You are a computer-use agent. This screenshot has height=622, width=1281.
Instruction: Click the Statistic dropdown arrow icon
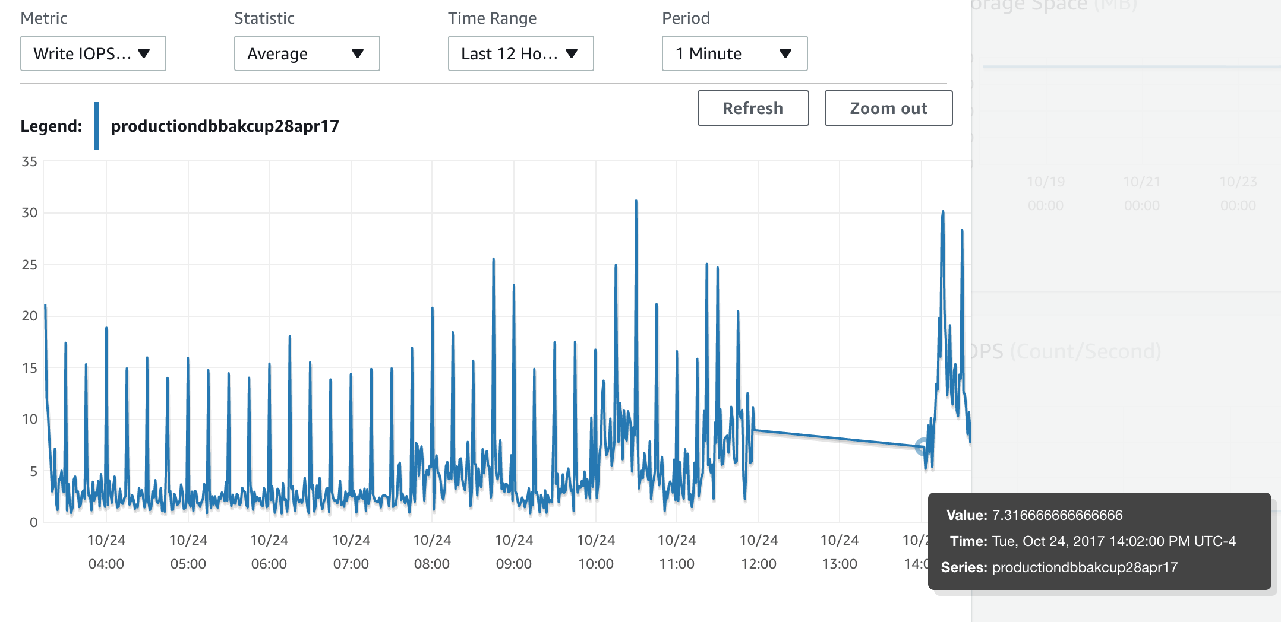coord(358,53)
